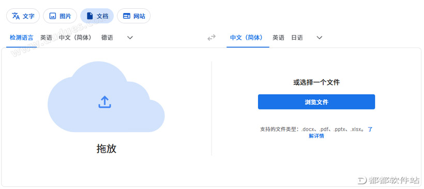
Task: Click the 或选择一个文件 heading text
Action: click(316, 82)
